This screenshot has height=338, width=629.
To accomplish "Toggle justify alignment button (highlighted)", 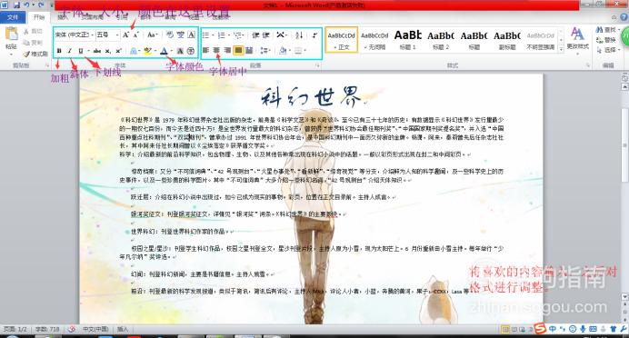I will [x=238, y=50].
